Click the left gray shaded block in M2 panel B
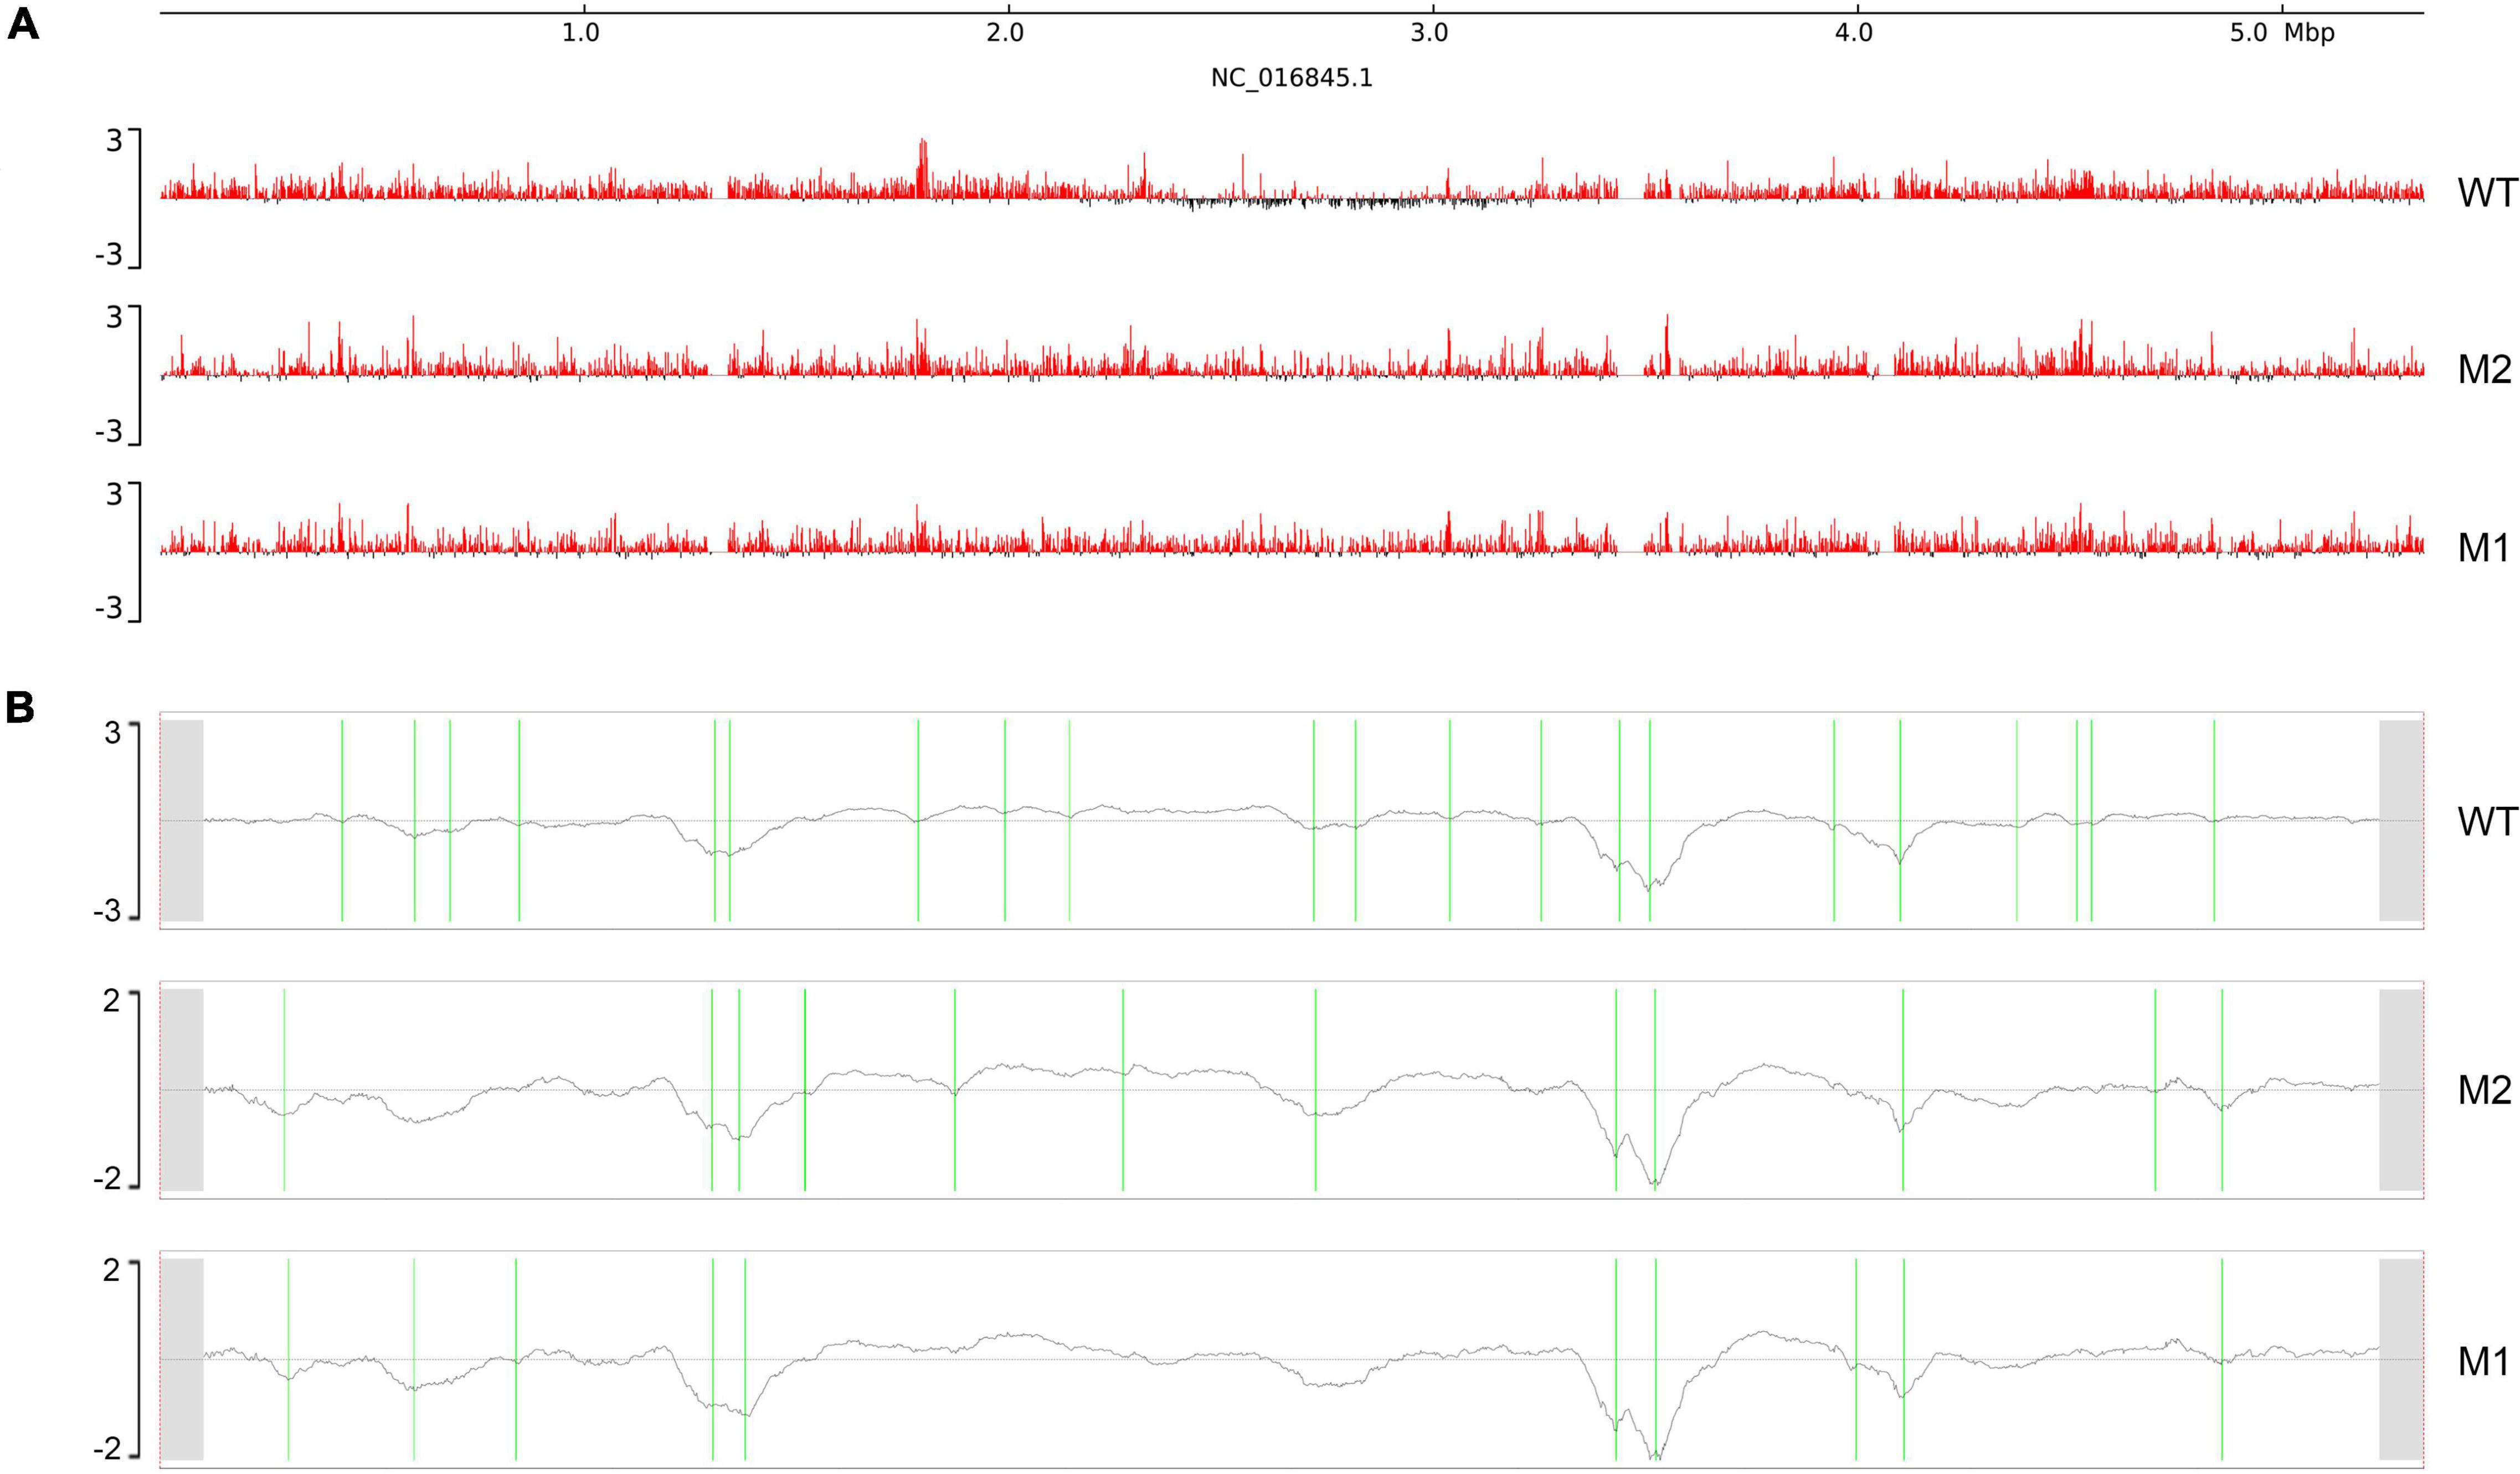 183,1090
